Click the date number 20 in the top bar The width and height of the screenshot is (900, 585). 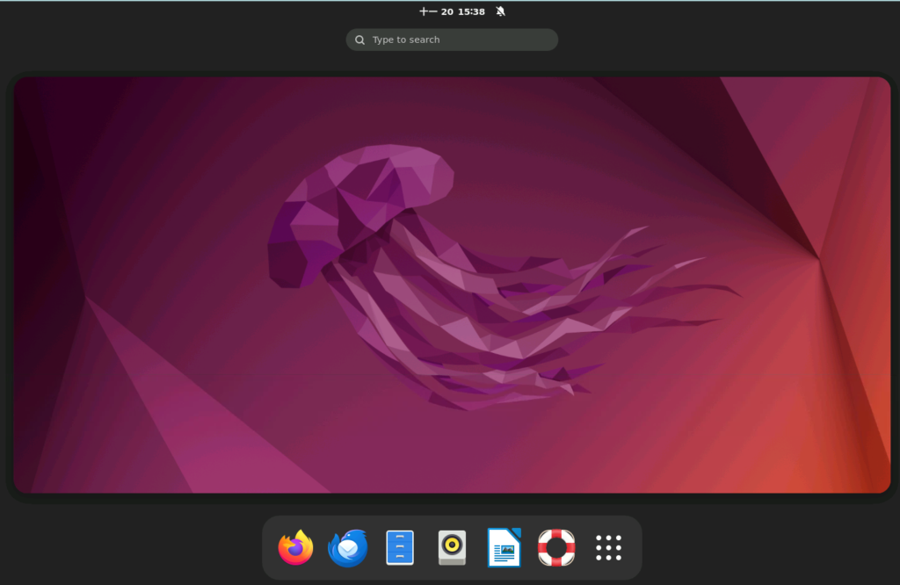[447, 11]
